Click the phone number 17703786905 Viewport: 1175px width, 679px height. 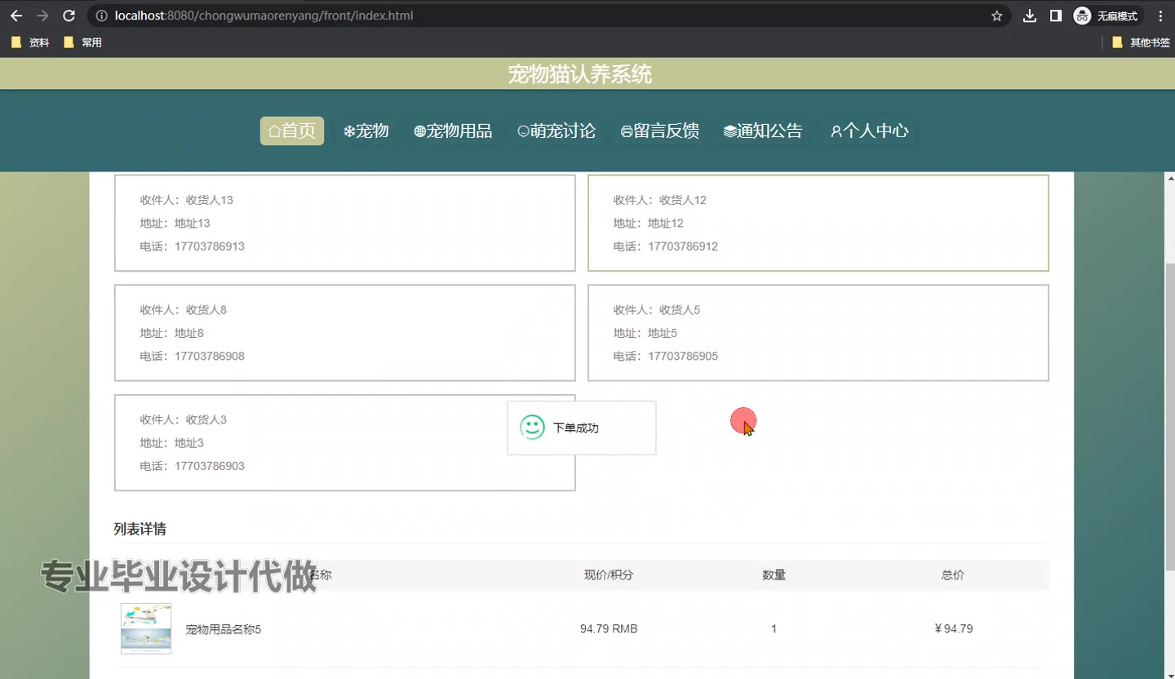[x=683, y=356]
